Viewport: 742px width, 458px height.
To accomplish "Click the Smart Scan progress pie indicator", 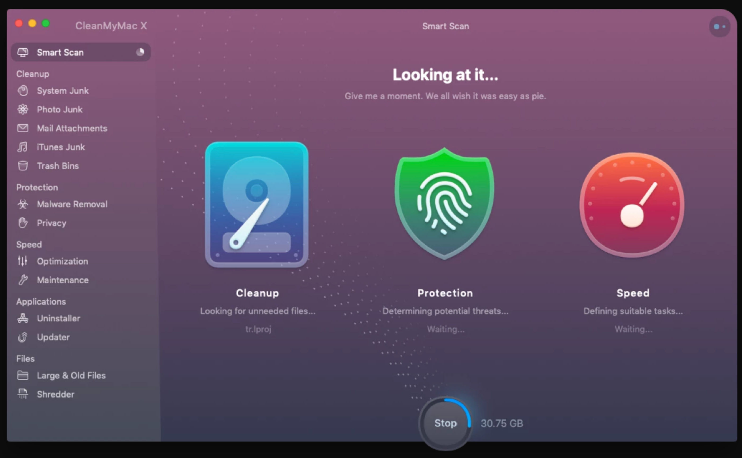I will pos(140,52).
